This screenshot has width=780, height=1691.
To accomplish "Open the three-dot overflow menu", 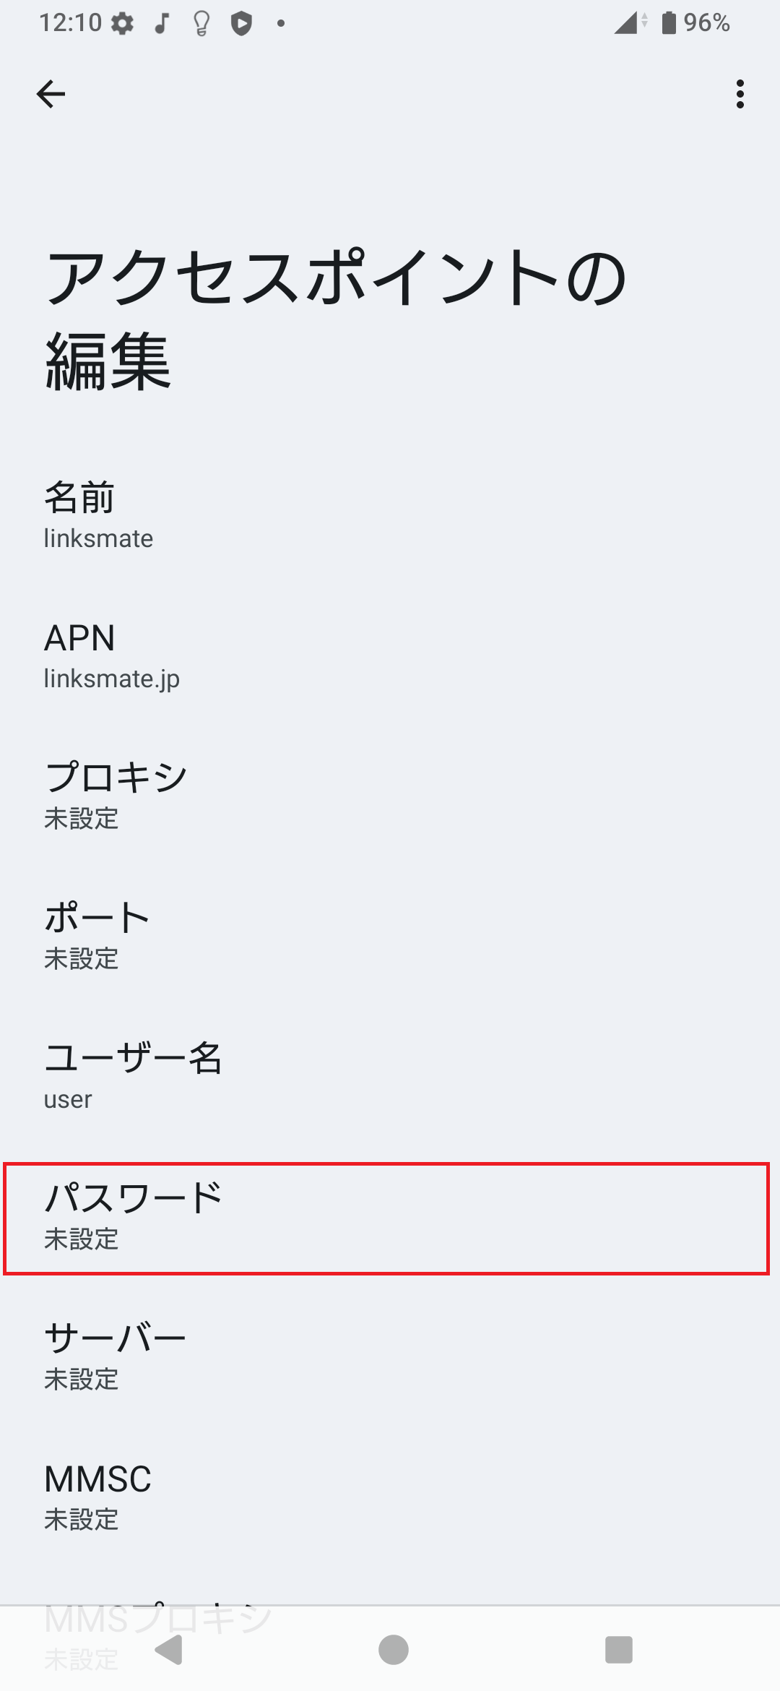I will pos(739,95).
